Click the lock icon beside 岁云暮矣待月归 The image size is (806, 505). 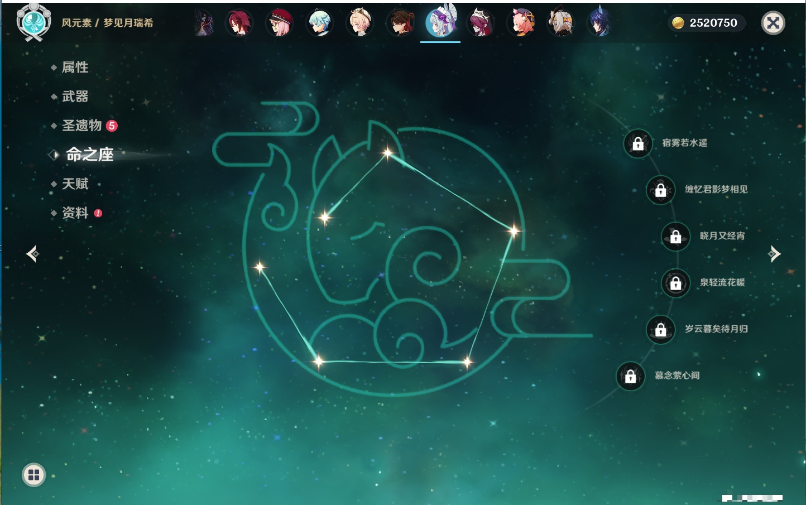(661, 329)
